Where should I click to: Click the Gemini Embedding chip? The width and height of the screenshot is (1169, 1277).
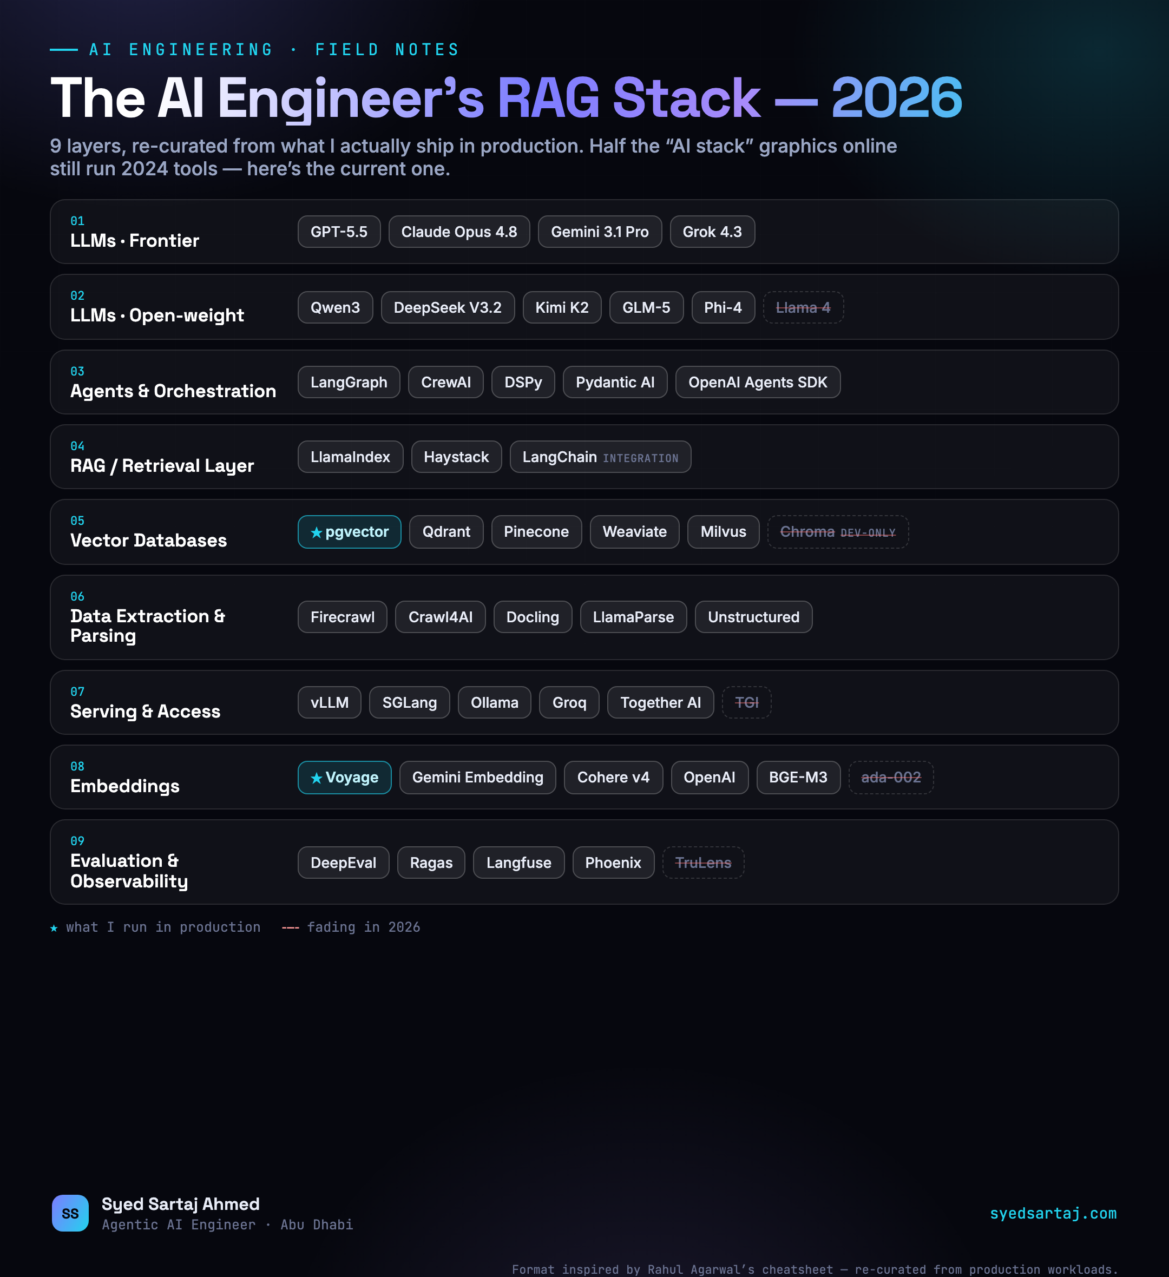click(x=478, y=777)
